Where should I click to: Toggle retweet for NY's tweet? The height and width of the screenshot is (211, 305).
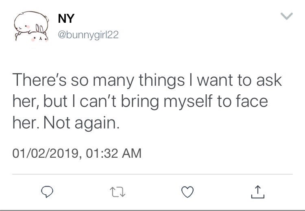pyautogui.click(x=116, y=191)
